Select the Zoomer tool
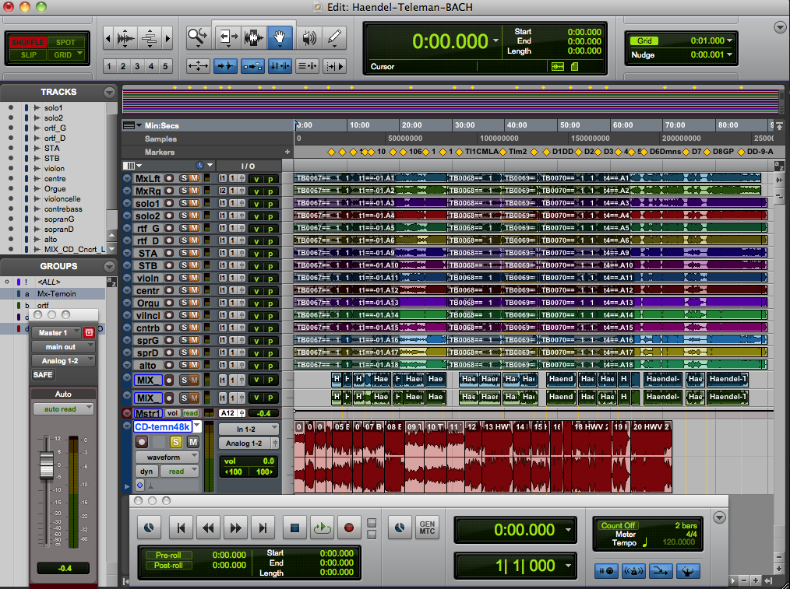The height and width of the screenshot is (589, 790). point(198,37)
